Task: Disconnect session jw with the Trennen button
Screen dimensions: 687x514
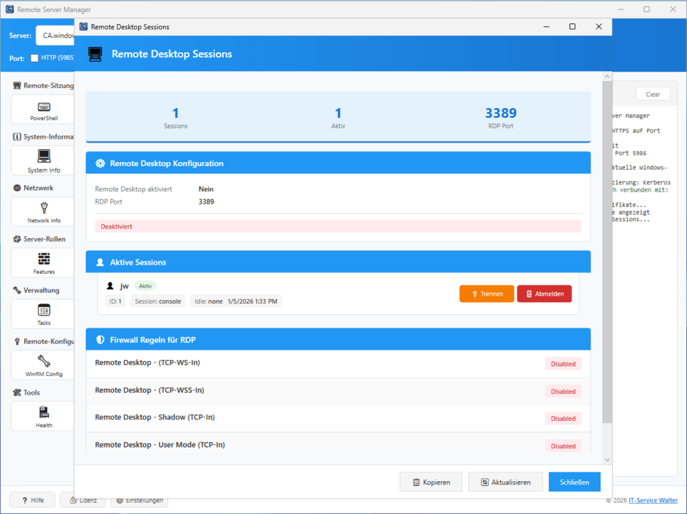Action: click(x=486, y=294)
